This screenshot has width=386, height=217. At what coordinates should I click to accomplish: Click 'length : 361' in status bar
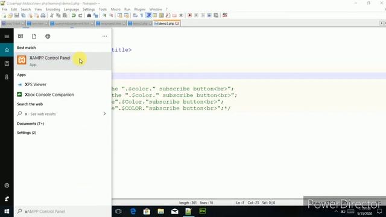coord(188,203)
